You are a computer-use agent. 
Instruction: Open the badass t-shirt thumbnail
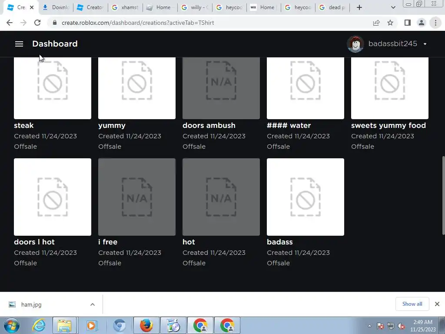tap(306, 197)
